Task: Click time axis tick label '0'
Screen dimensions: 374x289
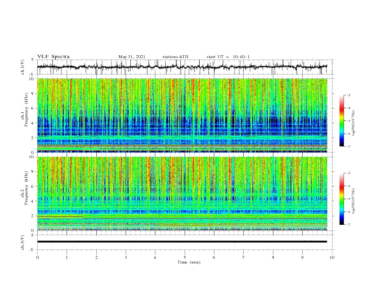Action: pyautogui.click(x=37, y=257)
